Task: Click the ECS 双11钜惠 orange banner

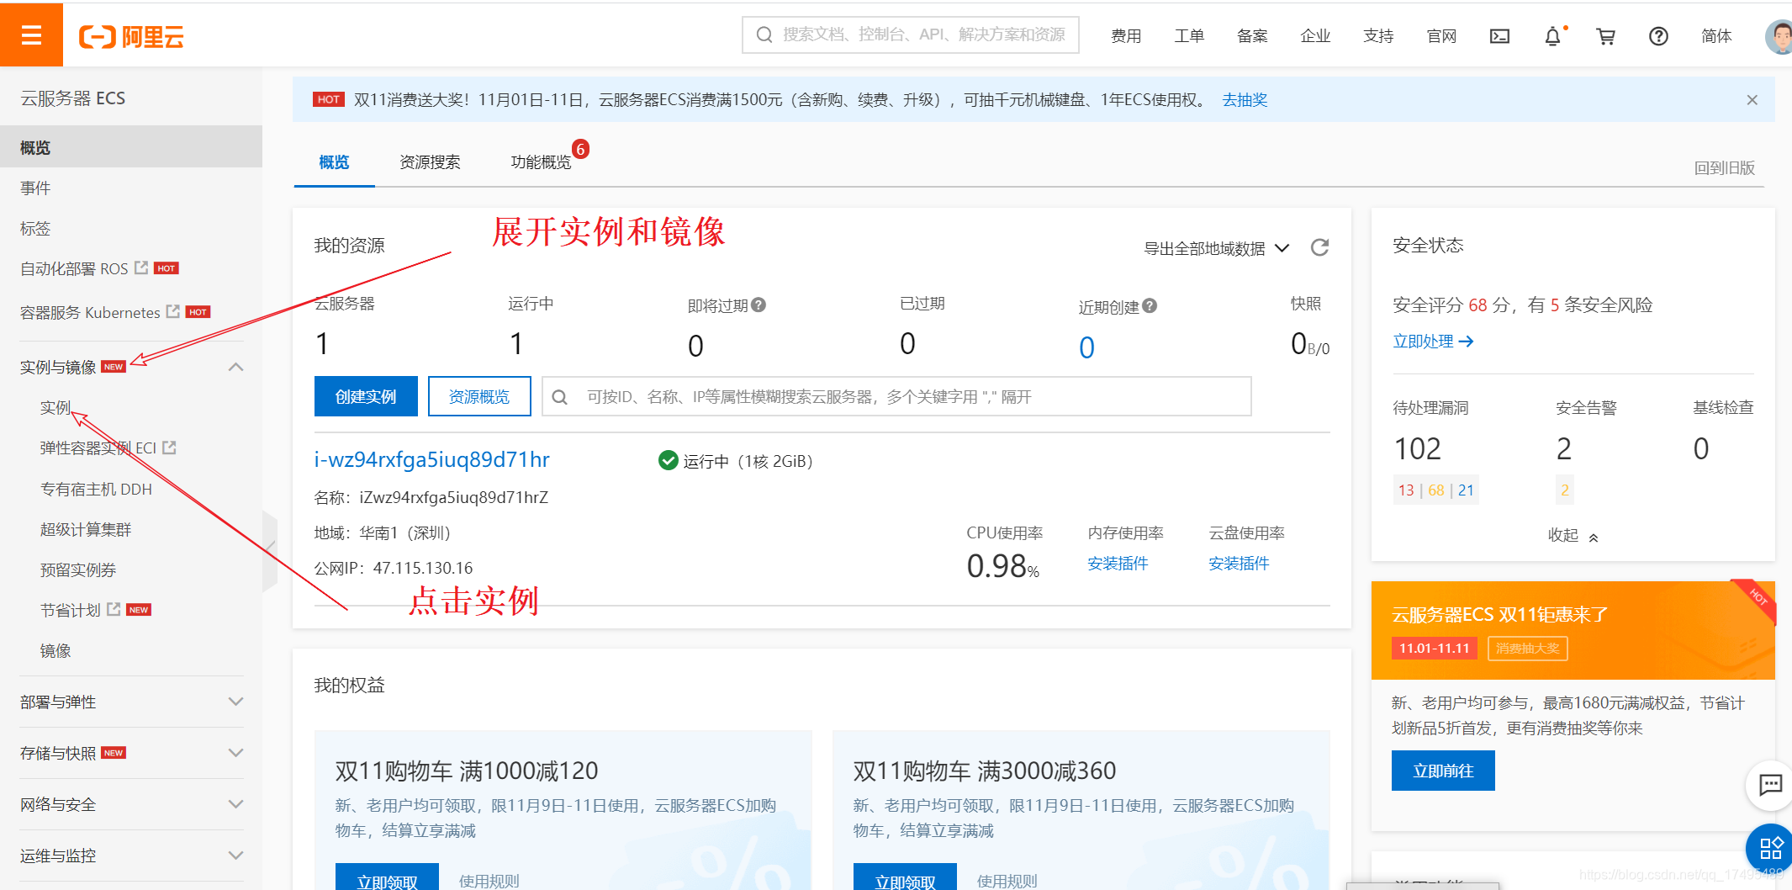Action: pos(1573,630)
